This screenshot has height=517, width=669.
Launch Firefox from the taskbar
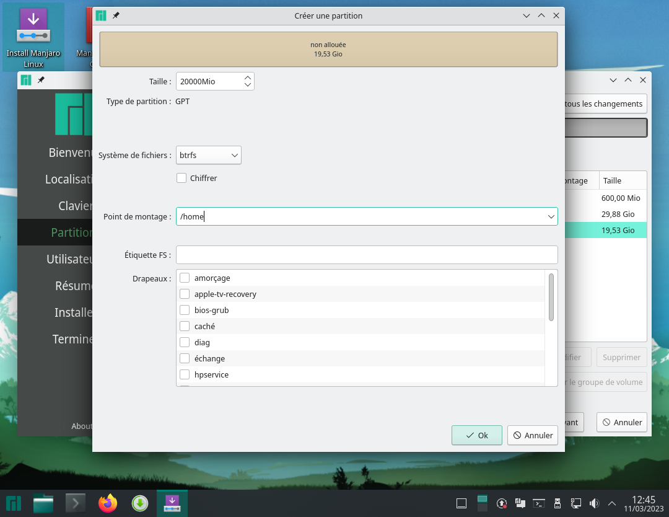click(x=108, y=503)
